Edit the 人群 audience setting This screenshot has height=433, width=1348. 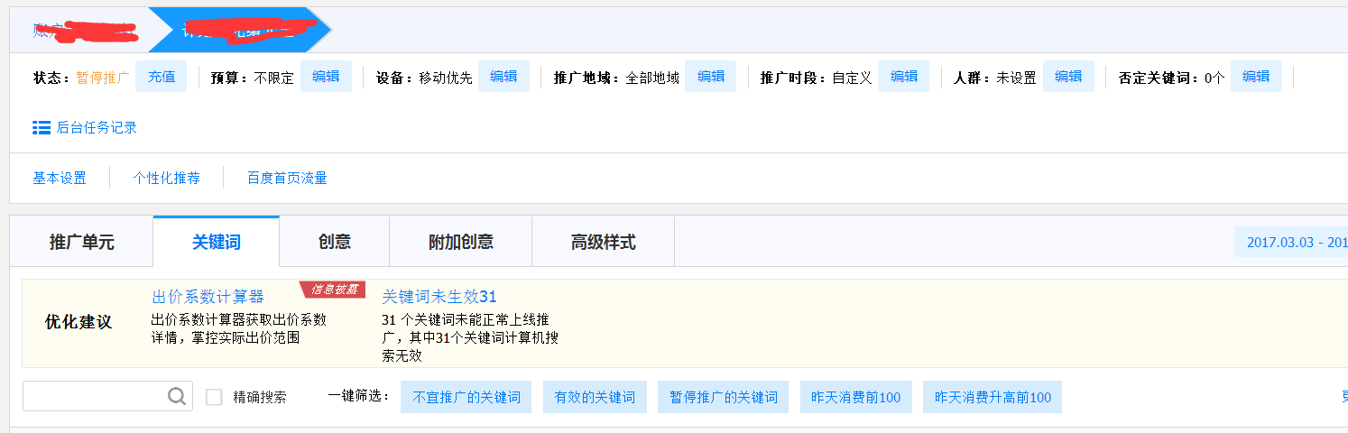(x=1068, y=77)
